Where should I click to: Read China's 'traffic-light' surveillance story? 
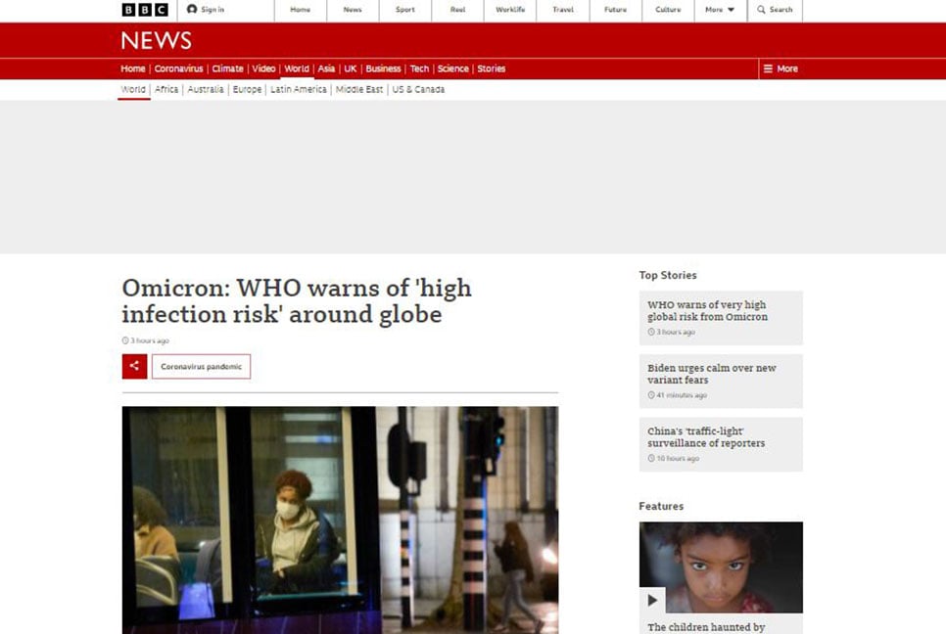(x=705, y=437)
